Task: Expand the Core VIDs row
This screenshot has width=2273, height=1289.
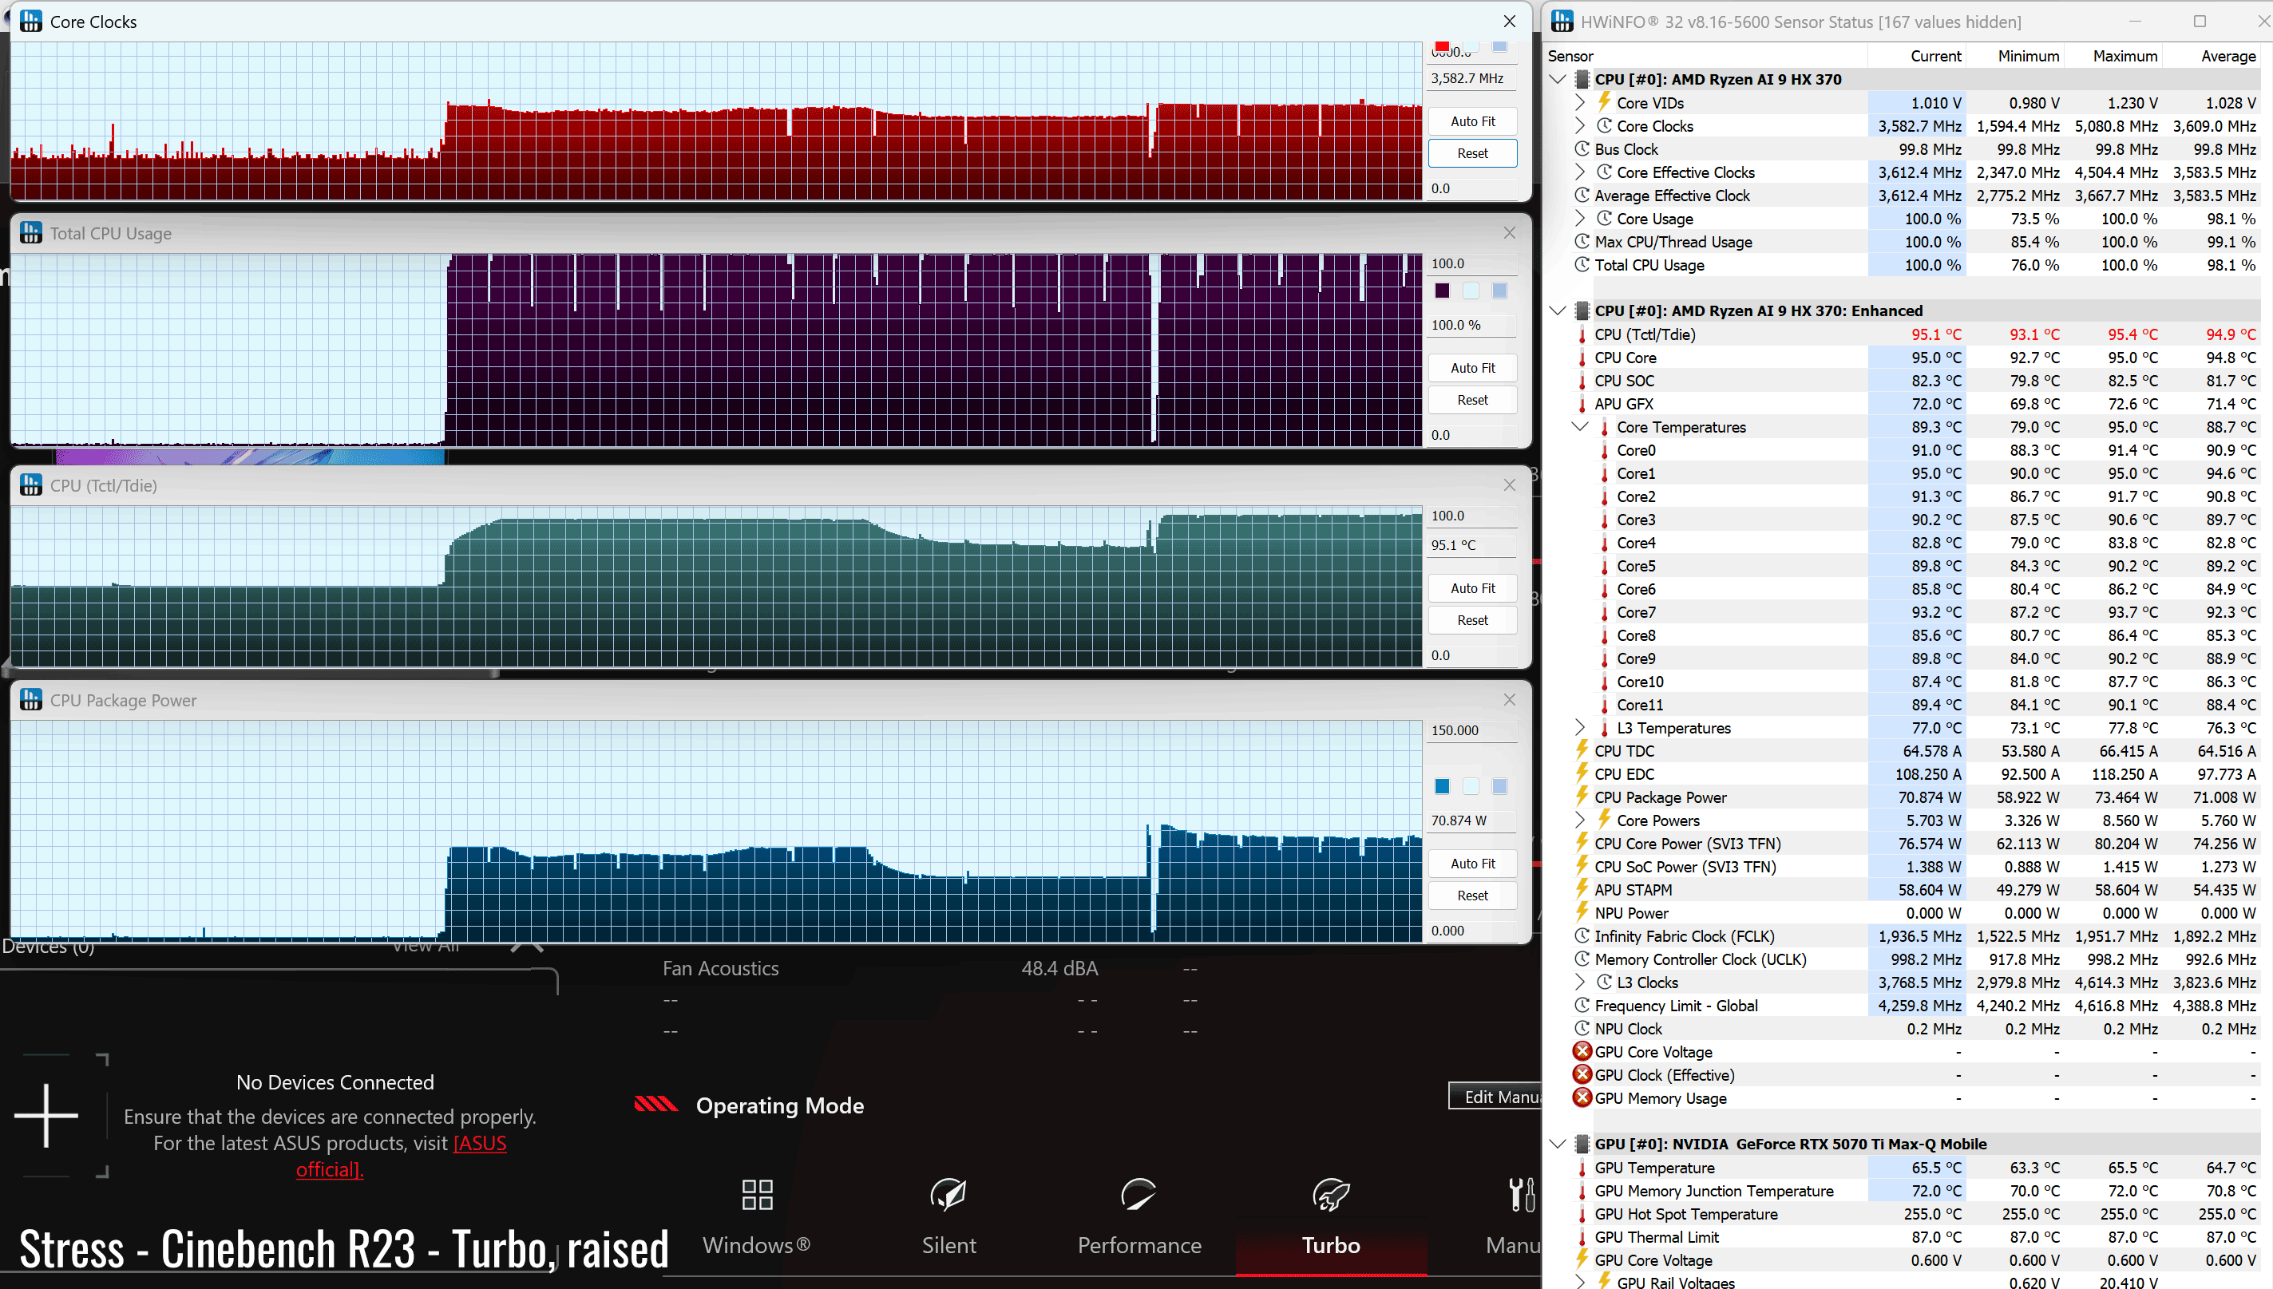Action: [1580, 103]
